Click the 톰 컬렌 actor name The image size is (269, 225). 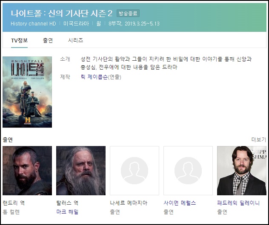11,211
